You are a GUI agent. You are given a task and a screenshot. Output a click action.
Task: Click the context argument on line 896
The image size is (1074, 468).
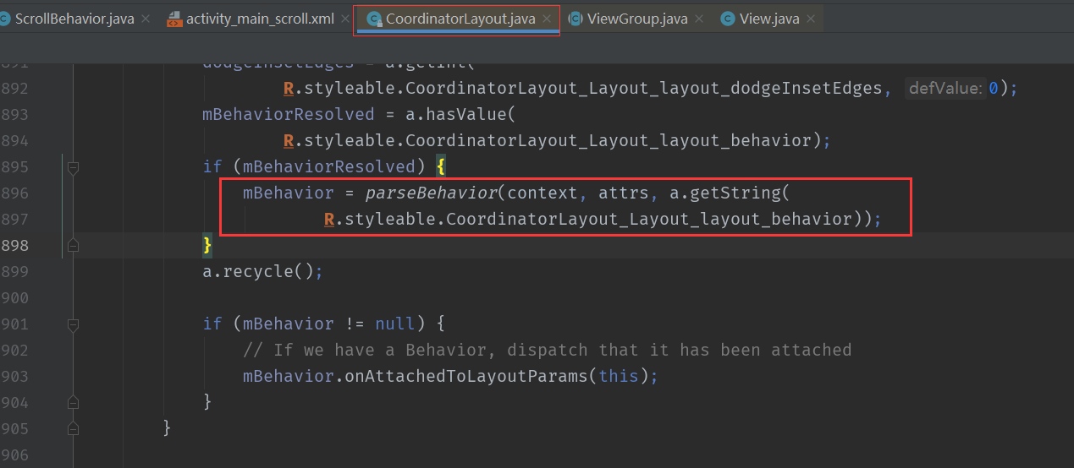pos(543,193)
